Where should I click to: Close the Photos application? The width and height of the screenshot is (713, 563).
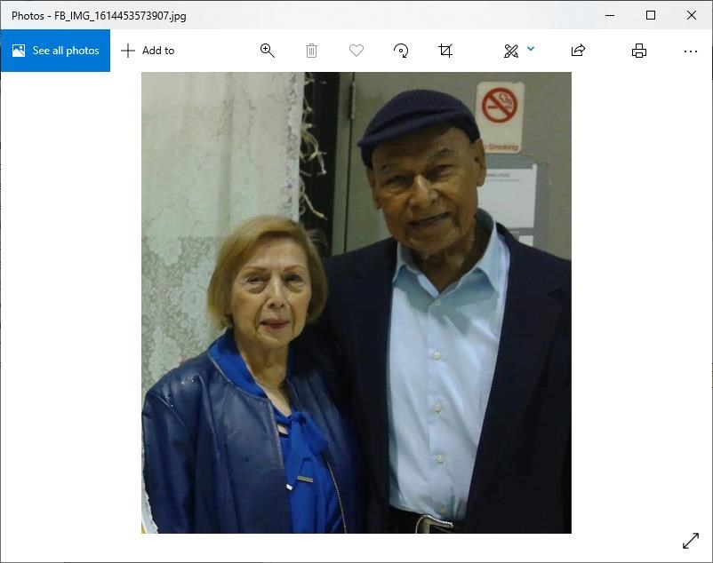click(x=692, y=15)
